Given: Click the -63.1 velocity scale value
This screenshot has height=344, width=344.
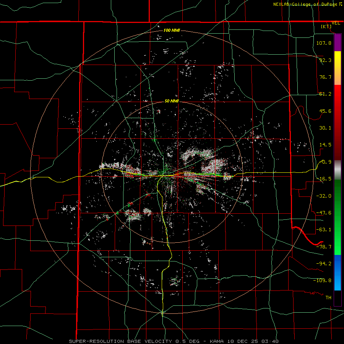Looking at the screenshot, I should pos(324,230).
